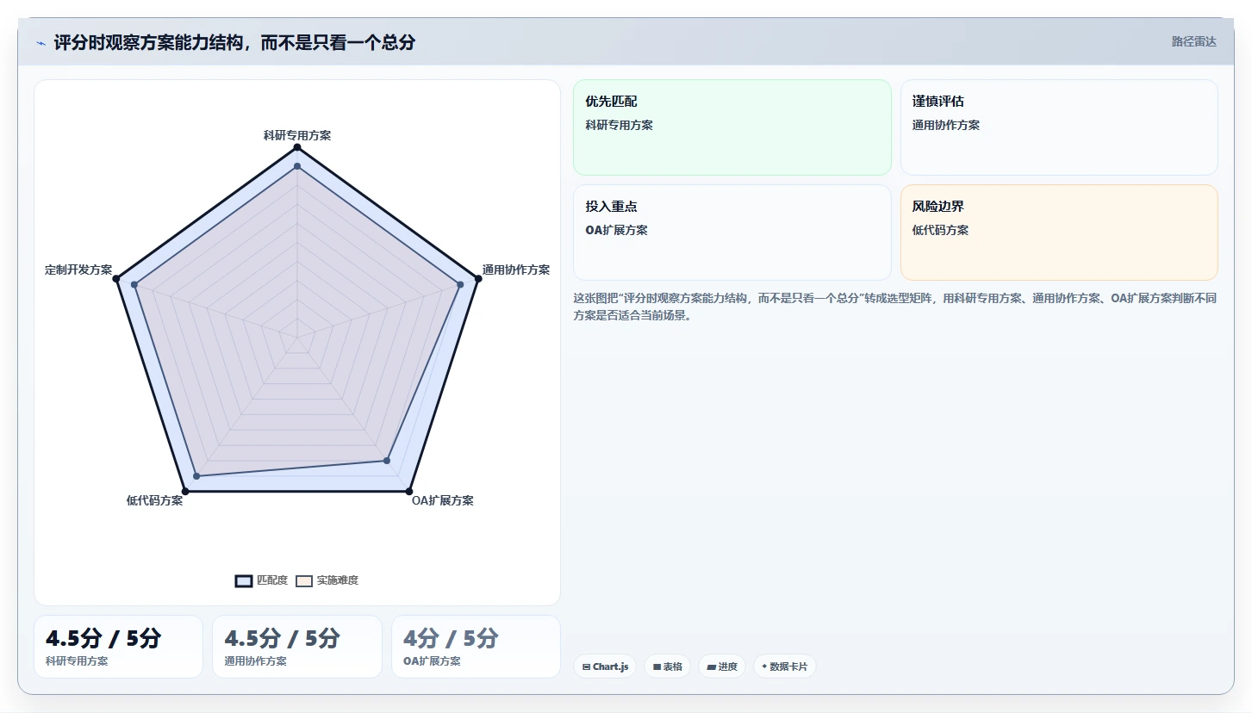Click the 4分 score card for OA扩展方案
This screenshot has height=713, width=1252.
pos(476,647)
